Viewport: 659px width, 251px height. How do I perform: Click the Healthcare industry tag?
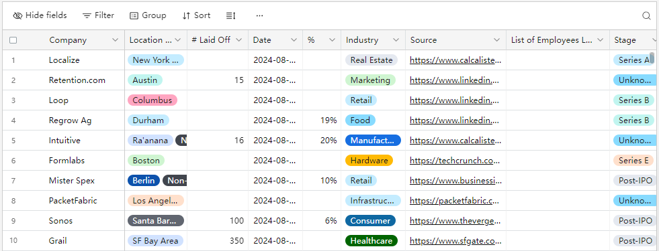371,241
